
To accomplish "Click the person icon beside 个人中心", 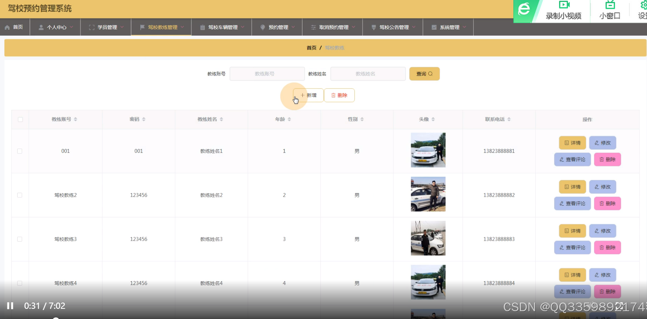I will coord(41,27).
